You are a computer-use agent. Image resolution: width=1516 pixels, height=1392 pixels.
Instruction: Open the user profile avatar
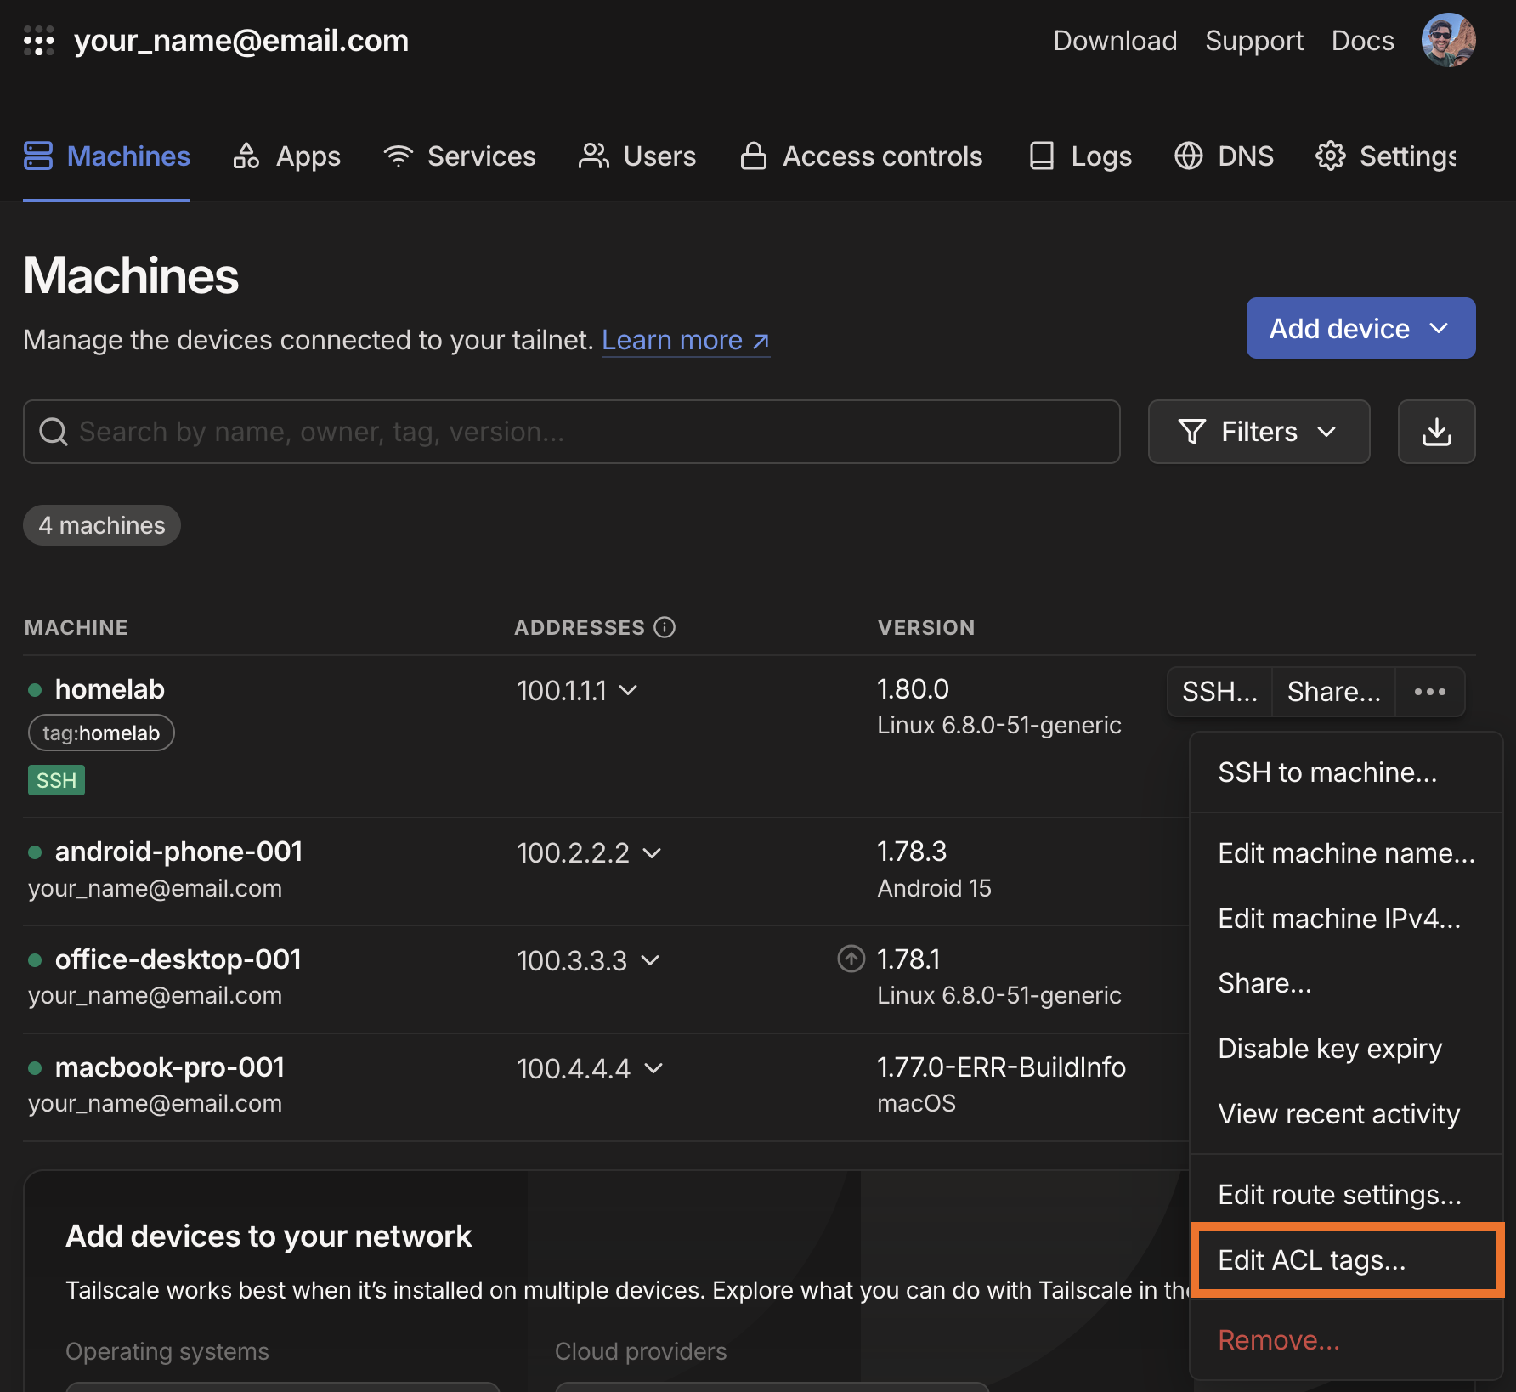(1448, 41)
